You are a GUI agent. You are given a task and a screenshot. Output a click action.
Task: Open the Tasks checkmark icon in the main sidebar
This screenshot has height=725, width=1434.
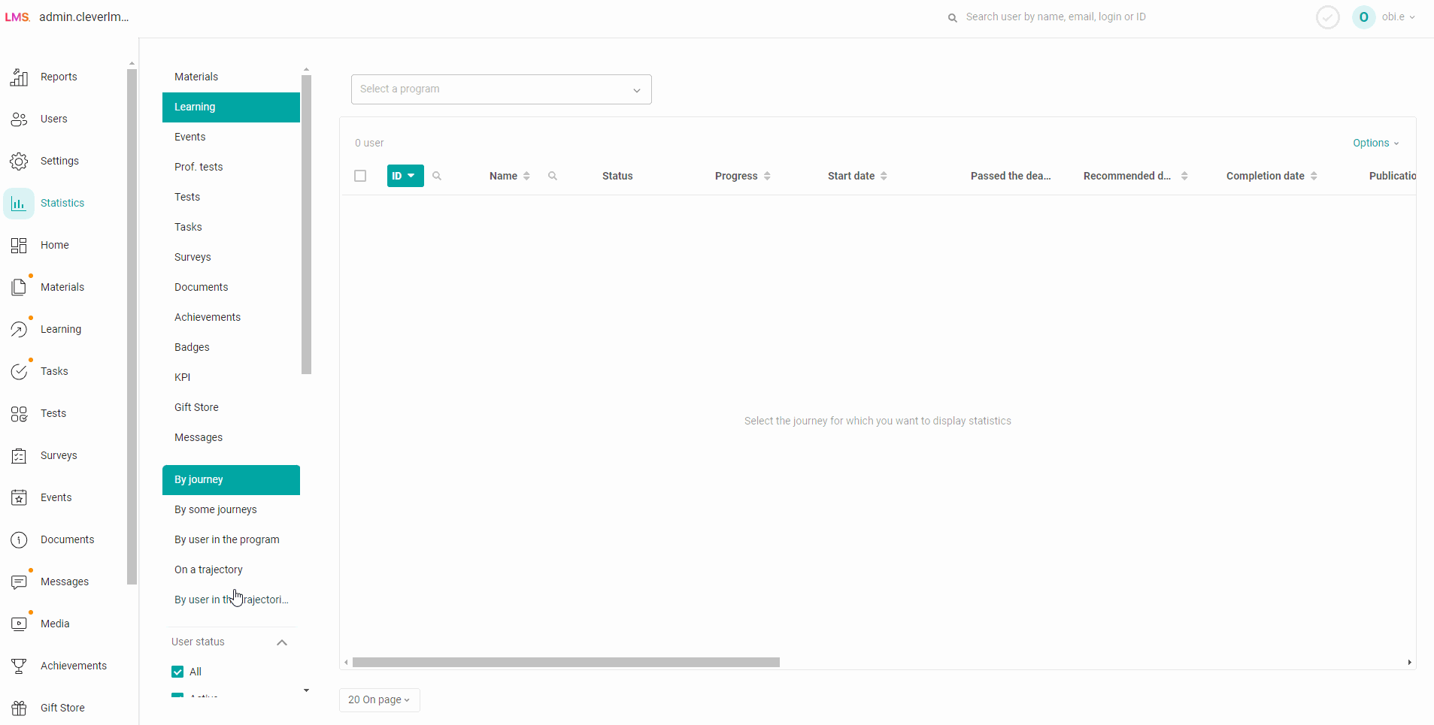click(20, 371)
